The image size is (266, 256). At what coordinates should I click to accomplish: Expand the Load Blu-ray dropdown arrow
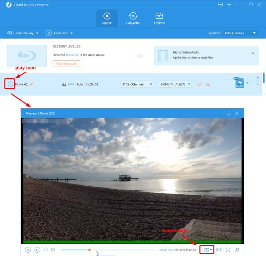[37, 33]
